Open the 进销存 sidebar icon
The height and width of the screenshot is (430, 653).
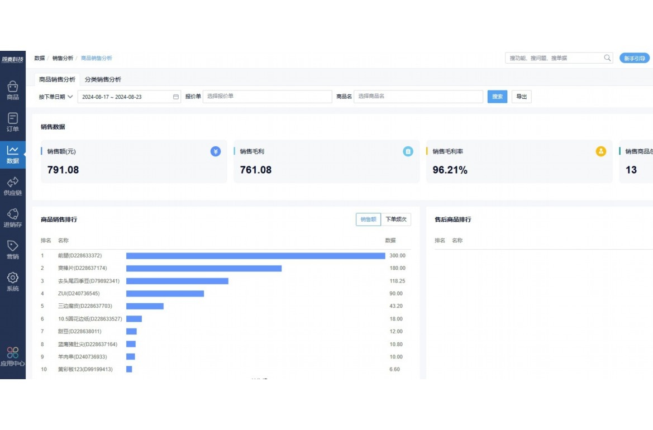click(12, 214)
